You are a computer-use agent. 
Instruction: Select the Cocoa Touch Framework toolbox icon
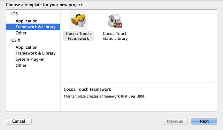[78, 21]
